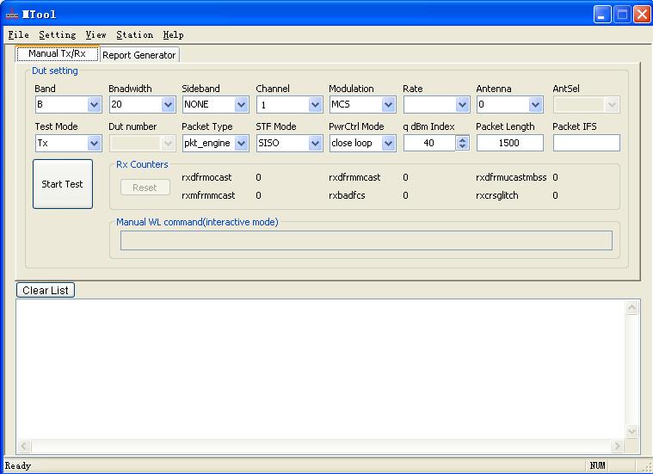This screenshot has width=653, height=474.
Task: Click the log list scroll up arrow
Action: 631,307
